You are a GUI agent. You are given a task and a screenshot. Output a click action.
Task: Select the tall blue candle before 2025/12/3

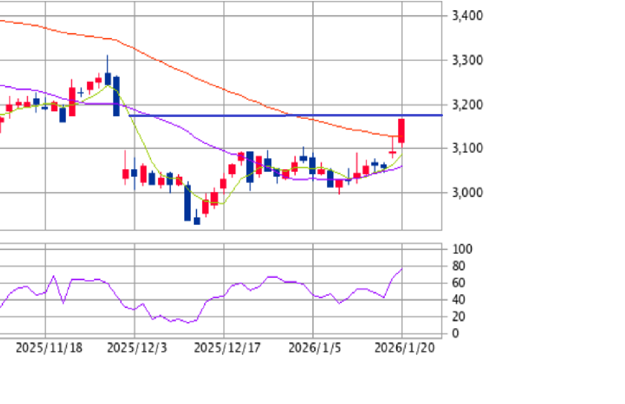click(x=116, y=96)
